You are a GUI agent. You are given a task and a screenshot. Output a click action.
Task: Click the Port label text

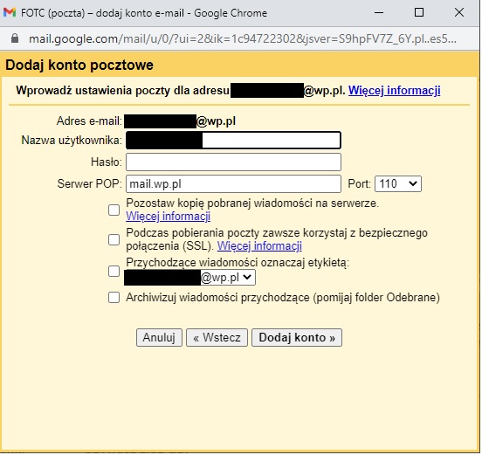click(x=359, y=184)
